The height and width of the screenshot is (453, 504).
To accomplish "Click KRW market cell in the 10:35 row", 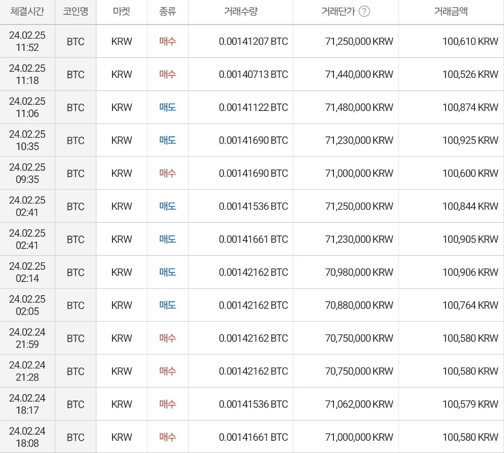I will (x=122, y=140).
